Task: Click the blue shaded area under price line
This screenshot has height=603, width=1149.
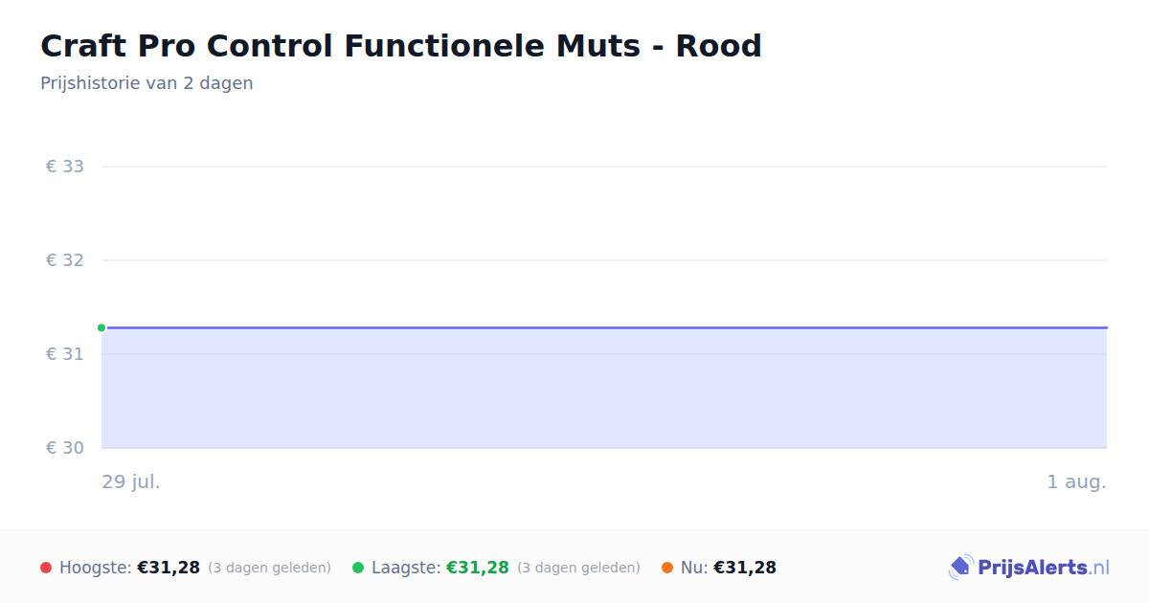Action: 604,388
